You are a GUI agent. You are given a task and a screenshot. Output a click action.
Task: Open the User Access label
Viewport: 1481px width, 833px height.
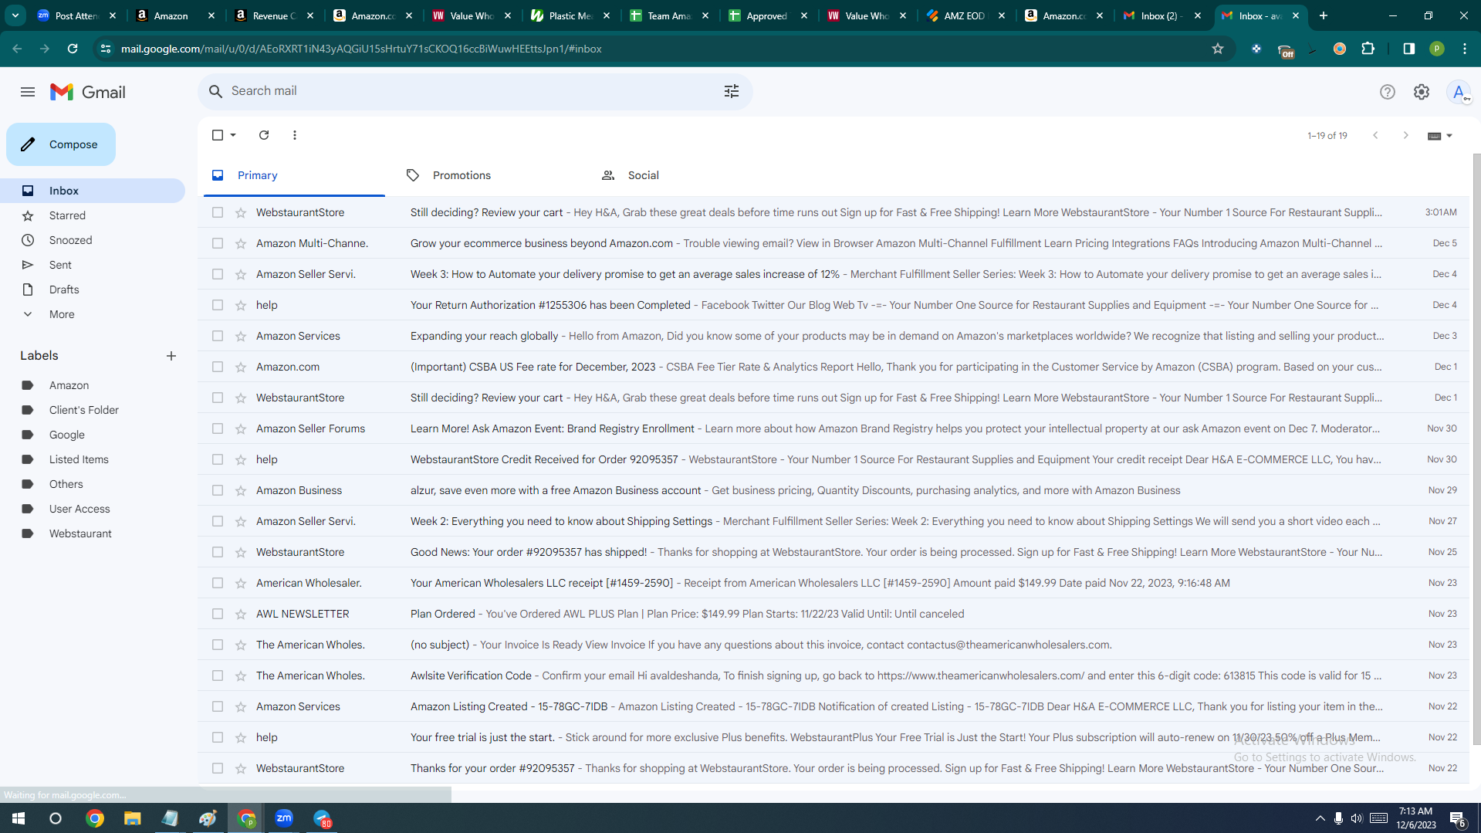pos(79,509)
